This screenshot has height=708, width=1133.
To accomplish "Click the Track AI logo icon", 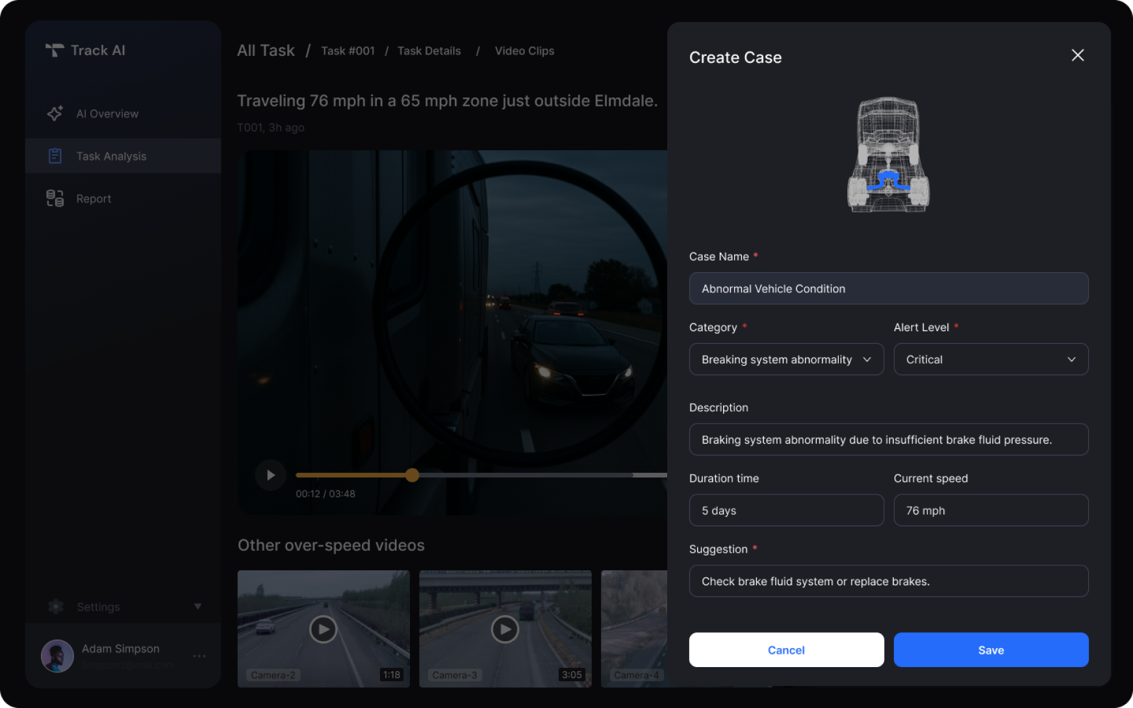I will pos(55,50).
